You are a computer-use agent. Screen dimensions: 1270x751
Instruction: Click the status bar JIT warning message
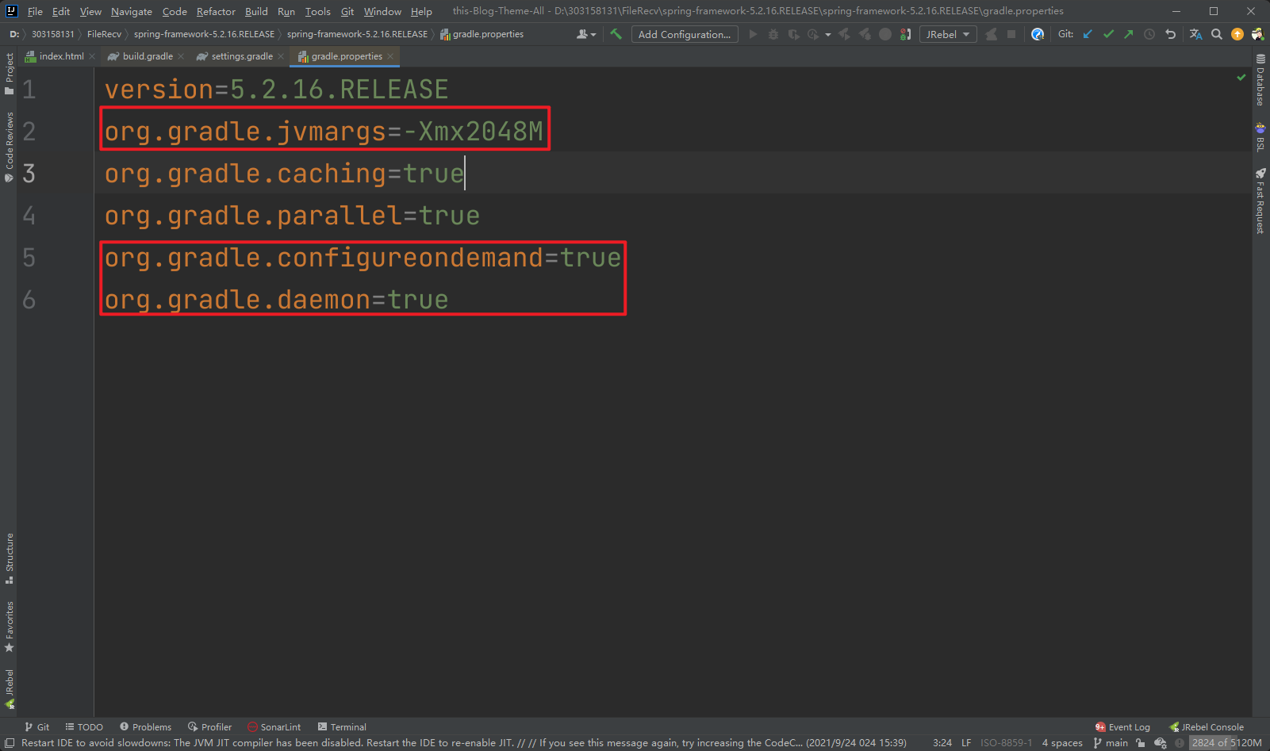tap(463, 743)
